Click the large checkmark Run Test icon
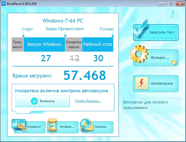This screenshot has height=142, width=186. pyautogui.click(x=139, y=29)
